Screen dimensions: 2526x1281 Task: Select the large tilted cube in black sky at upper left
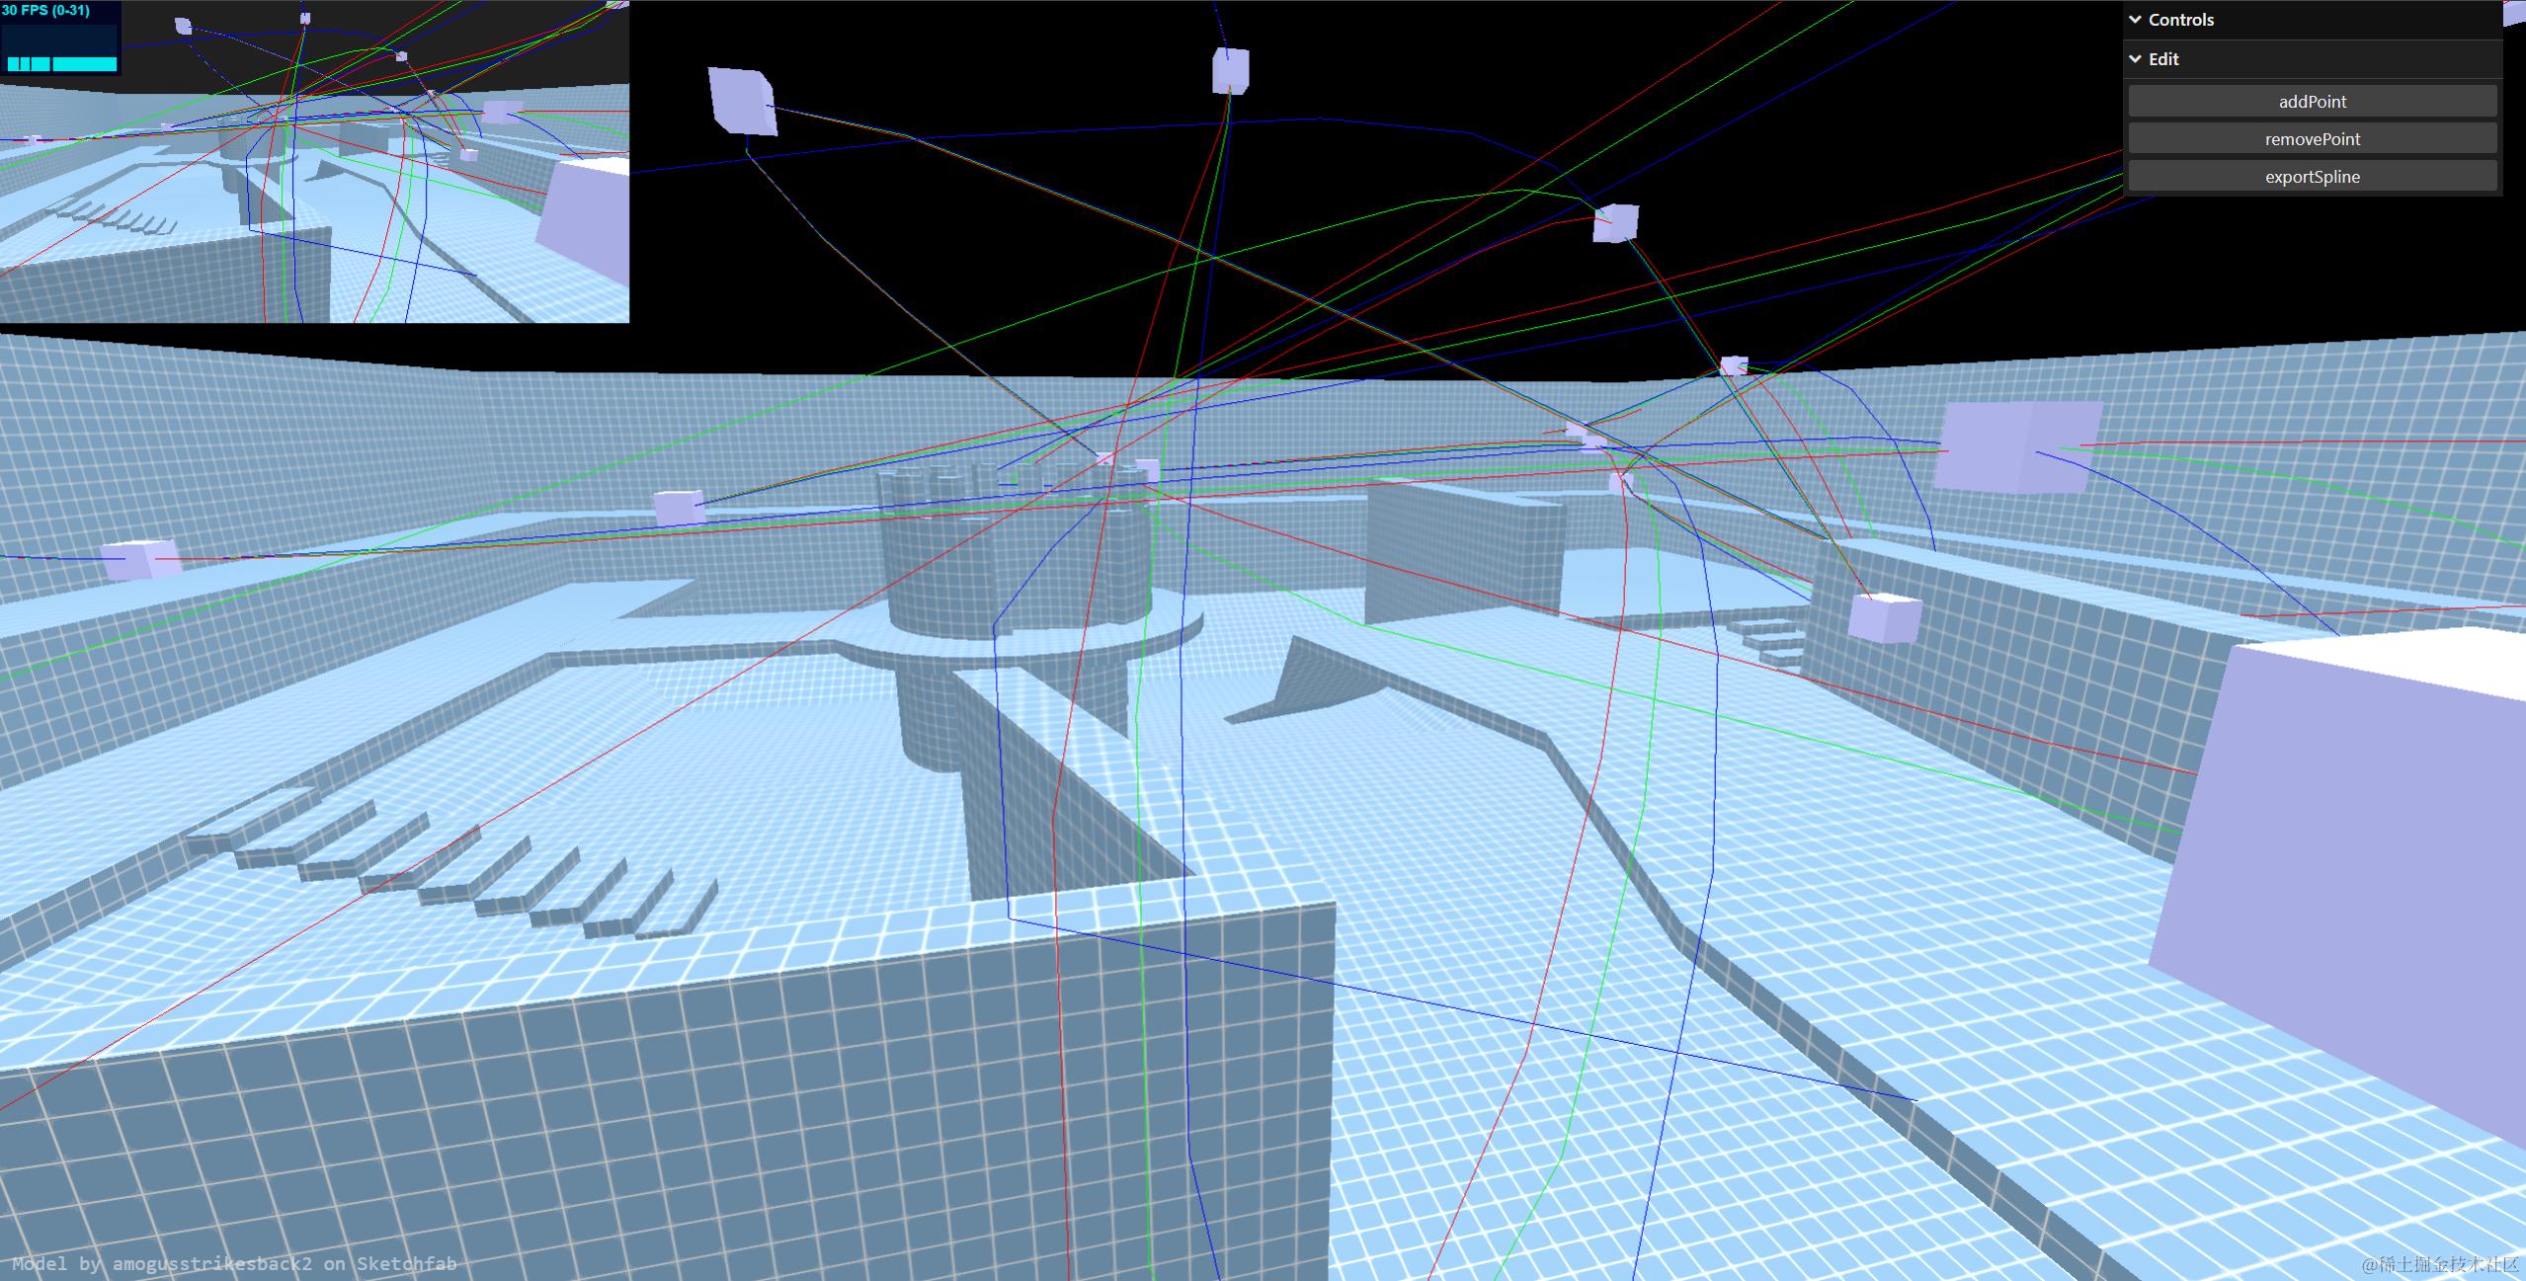[x=742, y=101]
